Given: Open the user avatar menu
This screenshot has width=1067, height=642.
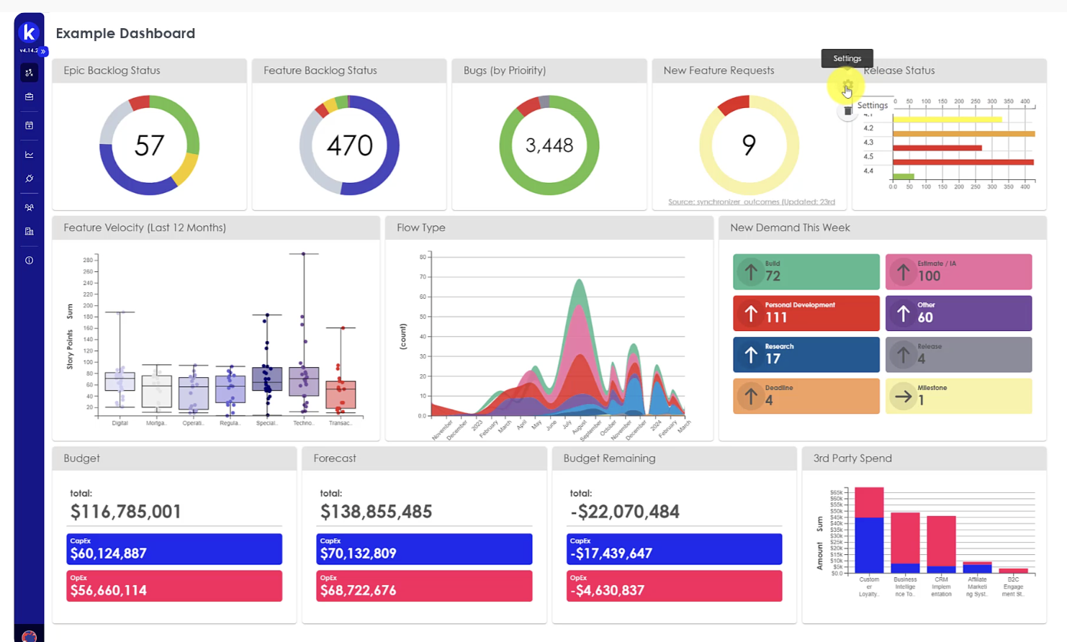Looking at the screenshot, I should coord(29,636).
